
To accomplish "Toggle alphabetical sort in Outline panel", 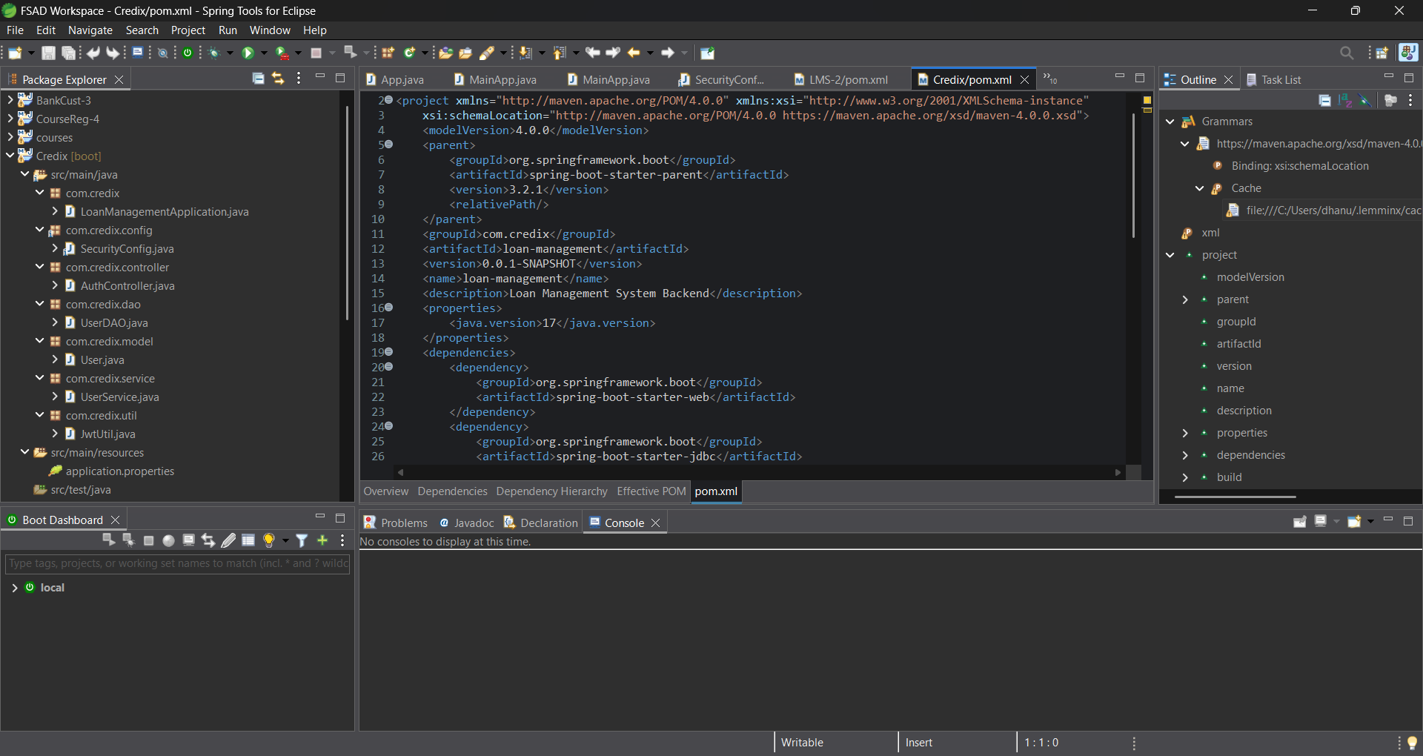I will click(1344, 101).
